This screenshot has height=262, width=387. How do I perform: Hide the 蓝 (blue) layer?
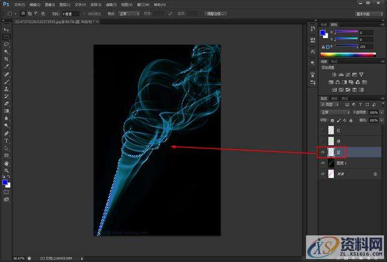coord(322,152)
